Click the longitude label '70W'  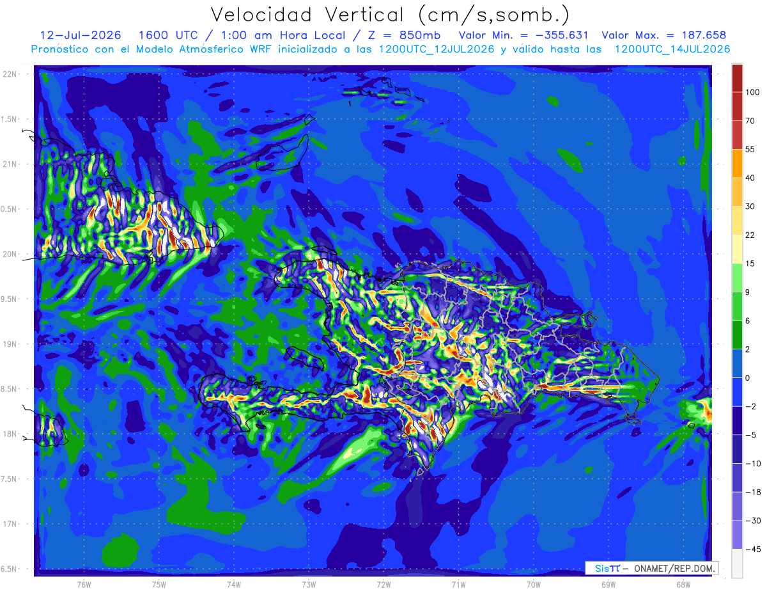point(533,585)
